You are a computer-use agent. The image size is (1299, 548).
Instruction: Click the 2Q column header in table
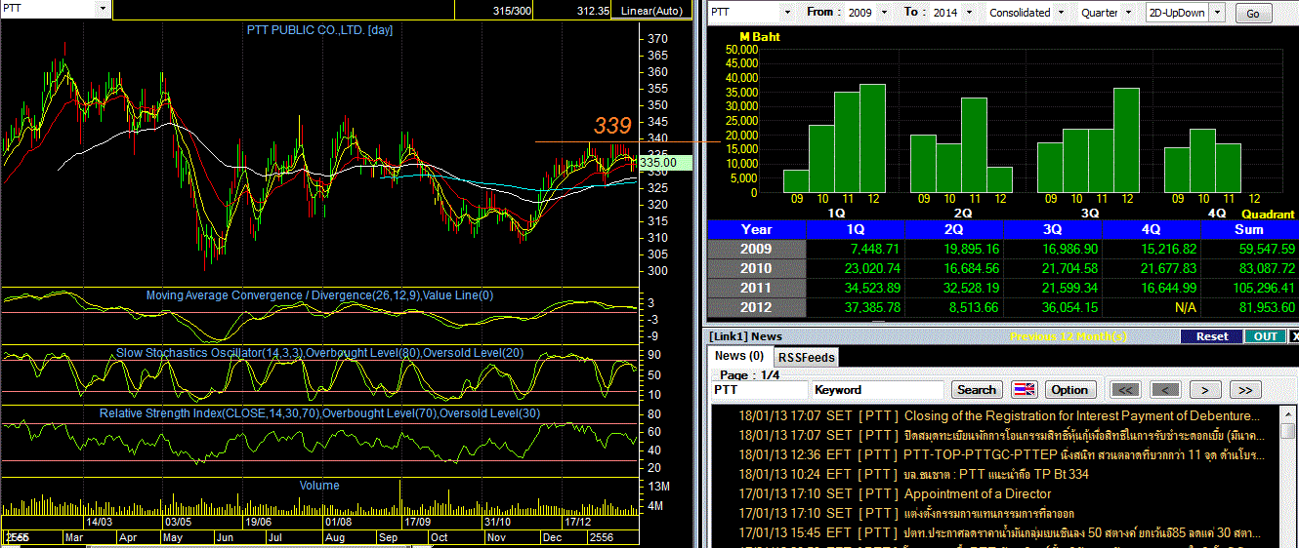coord(955,229)
